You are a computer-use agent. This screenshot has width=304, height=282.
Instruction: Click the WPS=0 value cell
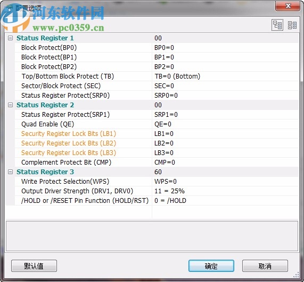[x=225, y=182]
